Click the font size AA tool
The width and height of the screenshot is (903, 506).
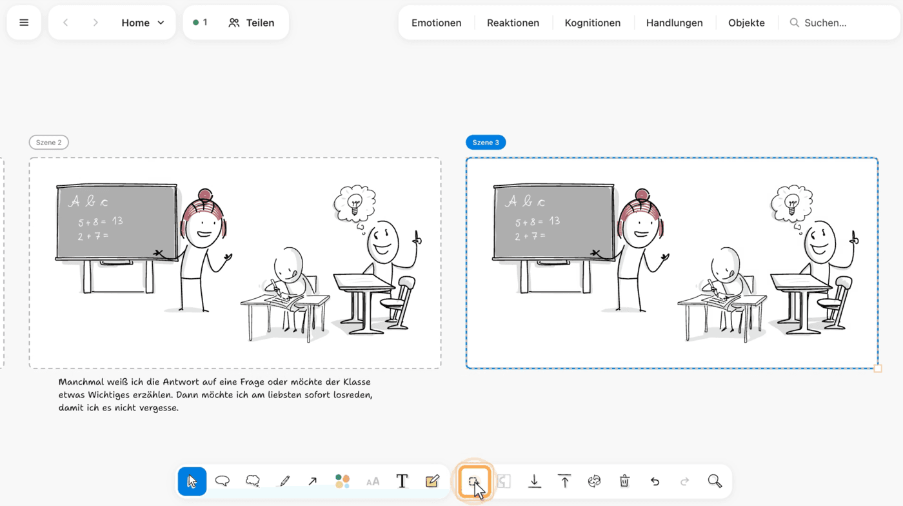pyautogui.click(x=373, y=481)
